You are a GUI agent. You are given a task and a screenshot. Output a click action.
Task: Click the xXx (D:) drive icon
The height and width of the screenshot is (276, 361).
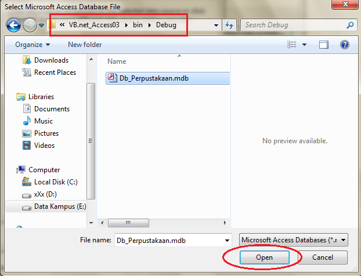[x=27, y=196]
